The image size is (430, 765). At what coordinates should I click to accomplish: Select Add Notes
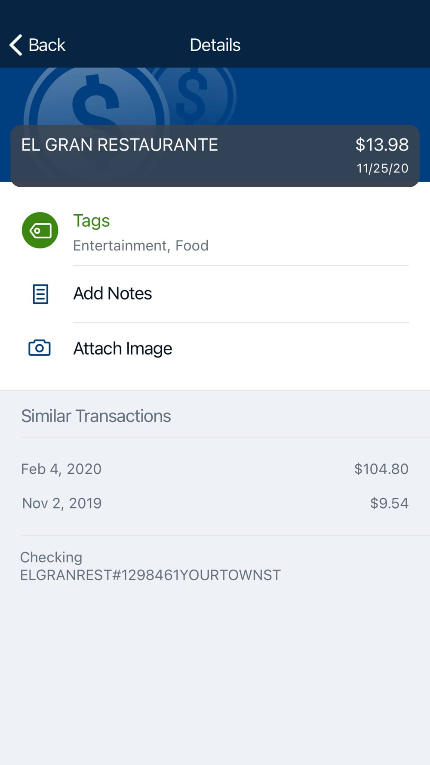112,293
